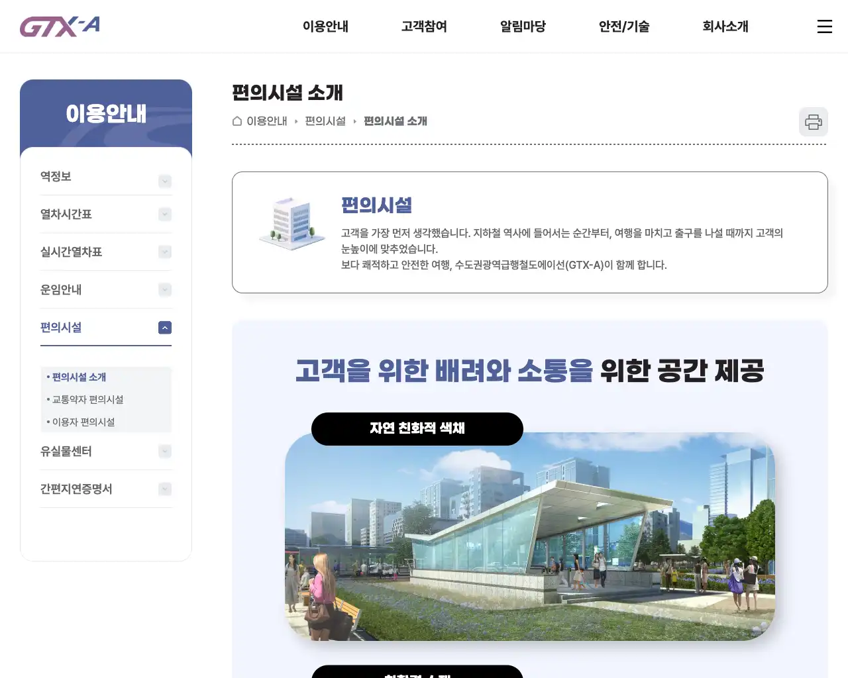Click 편의시설 in the breadcrumb trail
This screenshot has height=678, width=848.
(x=325, y=121)
